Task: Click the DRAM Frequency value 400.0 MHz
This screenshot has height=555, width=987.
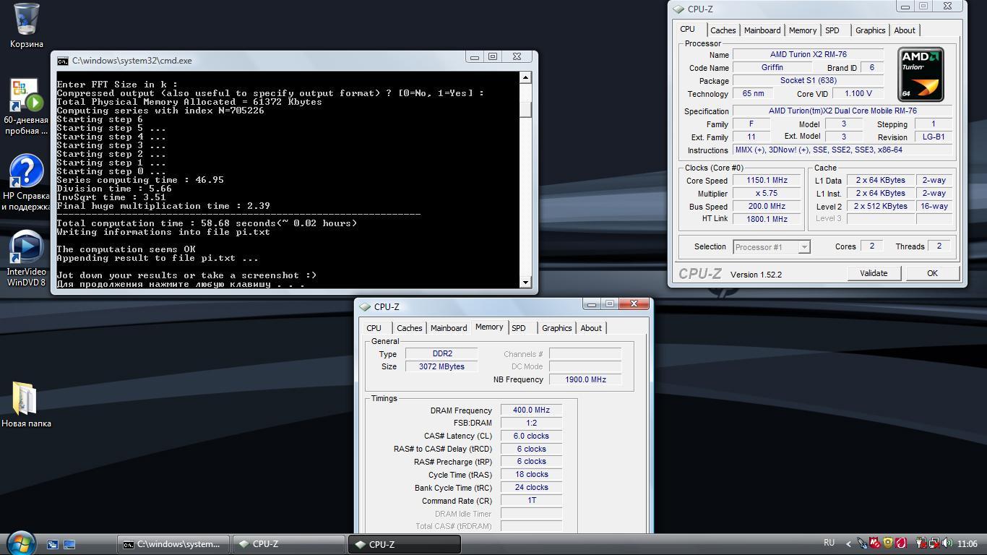Action: (x=531, y=410)
